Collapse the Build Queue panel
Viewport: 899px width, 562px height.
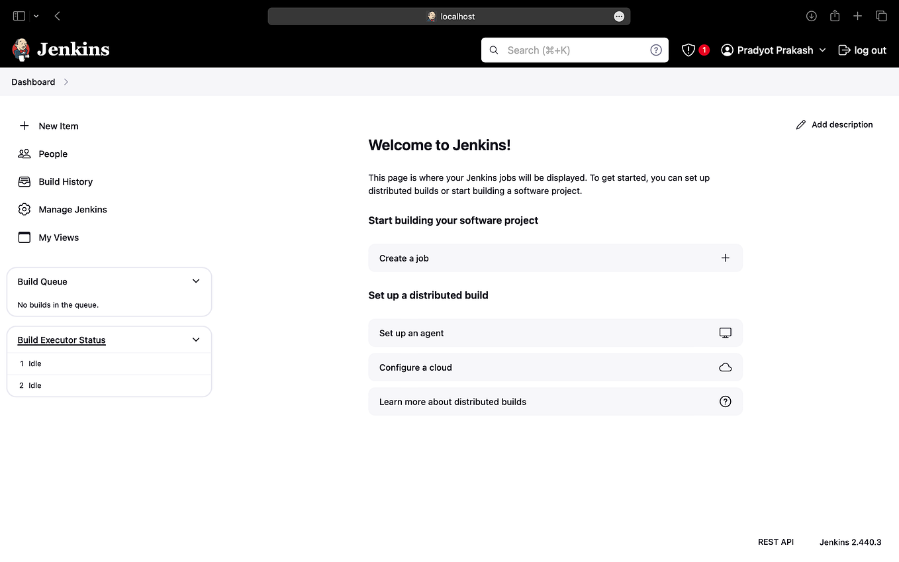195,281
